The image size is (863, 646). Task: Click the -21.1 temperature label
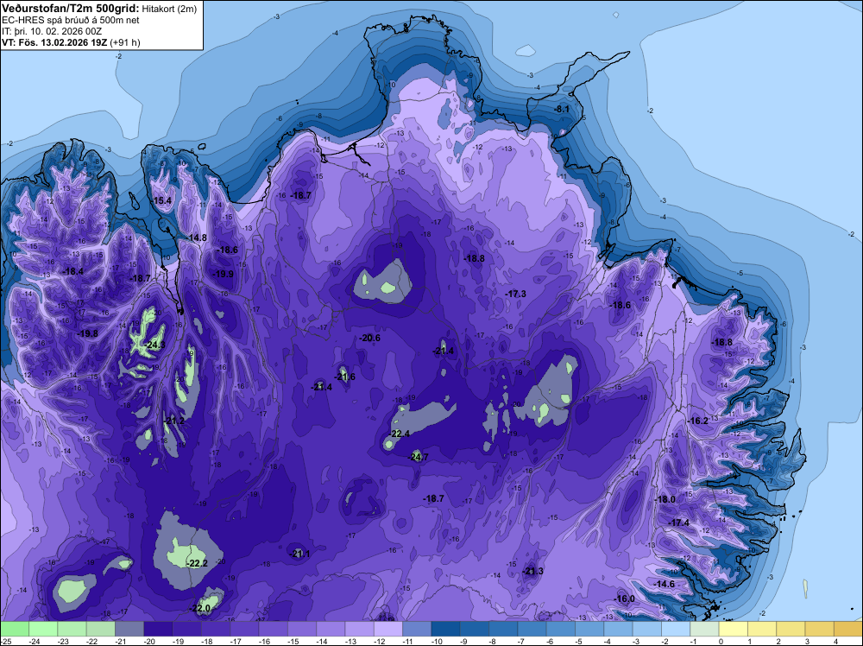click(299, 554)
